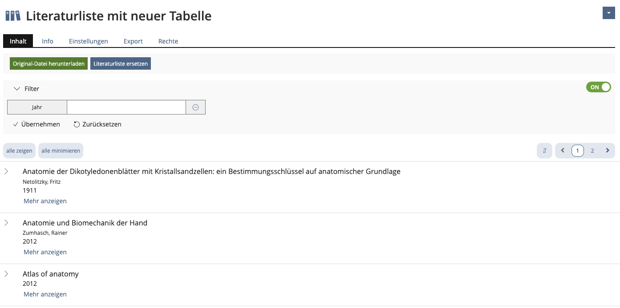Click Literaturliste ersetzen button
The image size is (620, 308).
(121, 64)
